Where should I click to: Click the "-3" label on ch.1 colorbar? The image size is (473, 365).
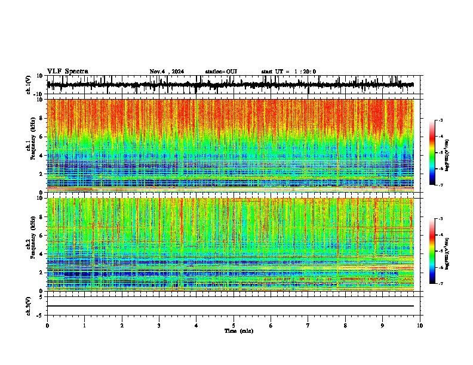click(441, 120)
